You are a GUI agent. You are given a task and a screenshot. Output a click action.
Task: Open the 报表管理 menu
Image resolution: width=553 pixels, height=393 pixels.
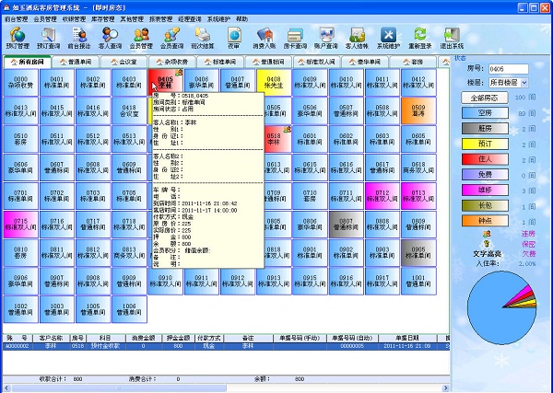[160, 19]
